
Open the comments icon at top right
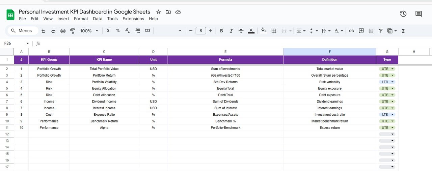click(x=418, y=14)
